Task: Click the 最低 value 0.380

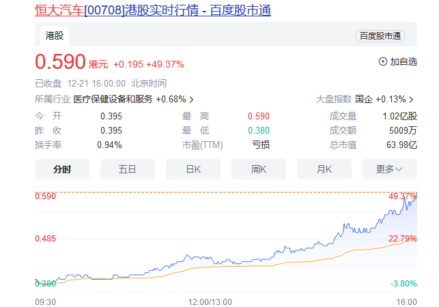Action: [259, 130]
